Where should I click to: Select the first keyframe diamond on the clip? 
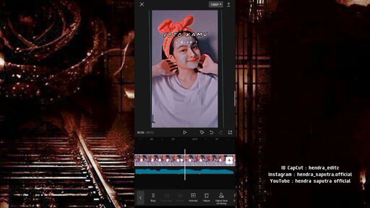[x=142, y=161]
